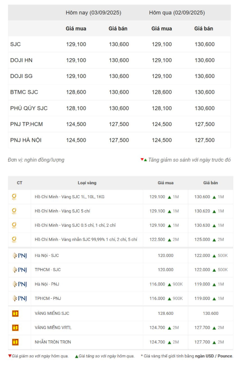Click the SJC logo beside Vàng SJC 1L, 10L, 1KG

click(14, 197)
